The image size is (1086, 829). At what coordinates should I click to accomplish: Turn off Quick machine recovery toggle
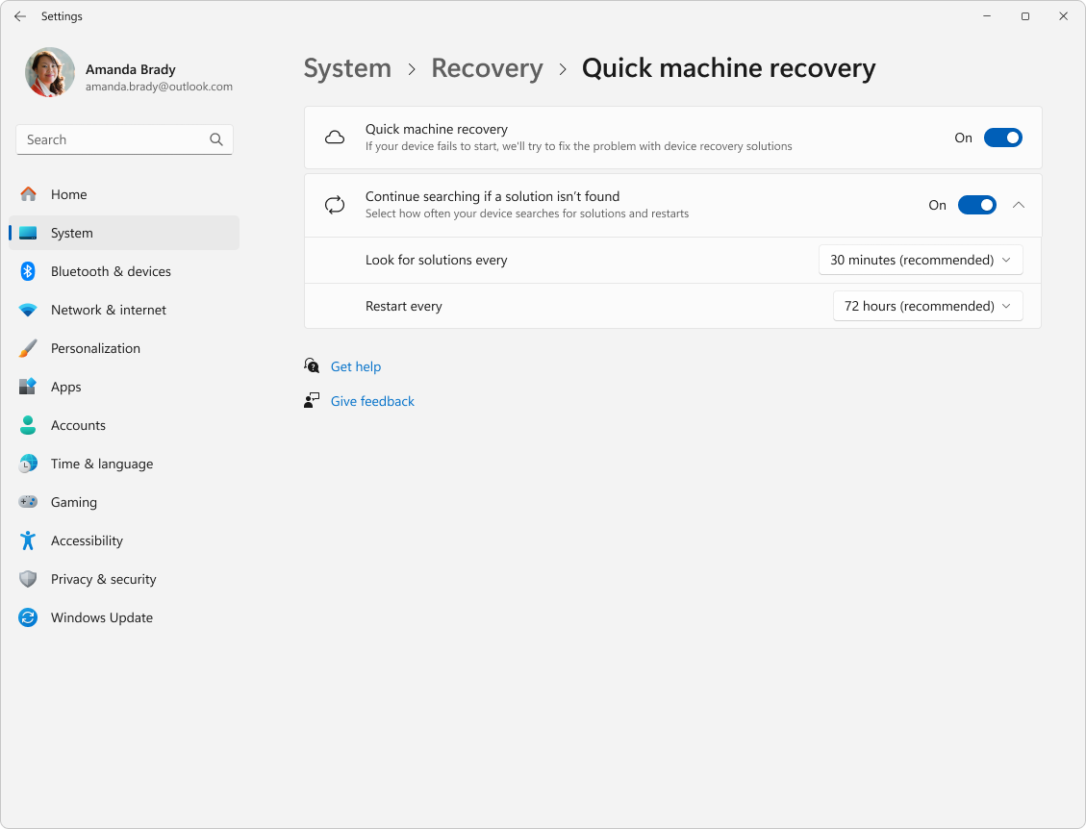(1002, 138)
